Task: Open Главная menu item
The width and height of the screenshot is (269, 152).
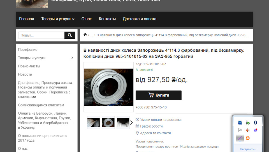Action: pyautogui.click(x=27, y=19)
